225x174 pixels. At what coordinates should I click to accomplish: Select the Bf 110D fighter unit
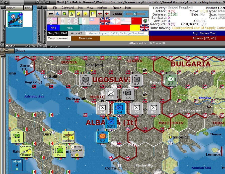[77, 151]
